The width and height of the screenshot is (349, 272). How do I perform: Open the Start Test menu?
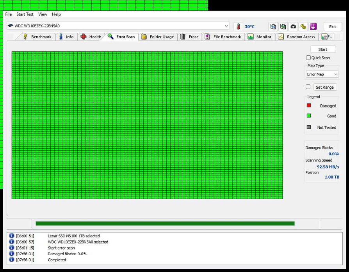pyautogui.click(x=25, y=14)
